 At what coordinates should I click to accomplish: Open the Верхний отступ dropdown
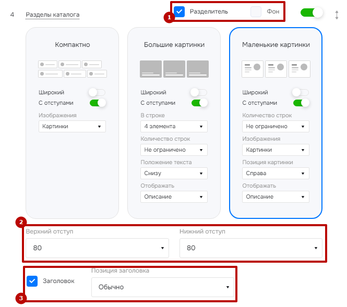(98, 248)
